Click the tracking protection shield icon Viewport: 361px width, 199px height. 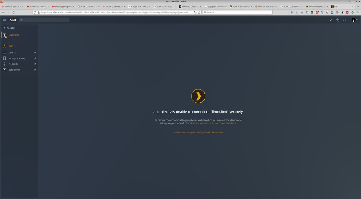click(x=35, y=13)
